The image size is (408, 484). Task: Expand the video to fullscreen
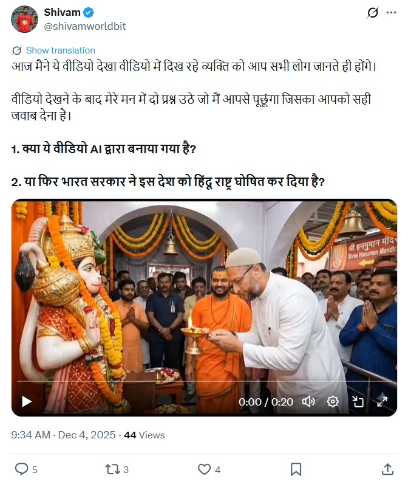click(382, 401)
